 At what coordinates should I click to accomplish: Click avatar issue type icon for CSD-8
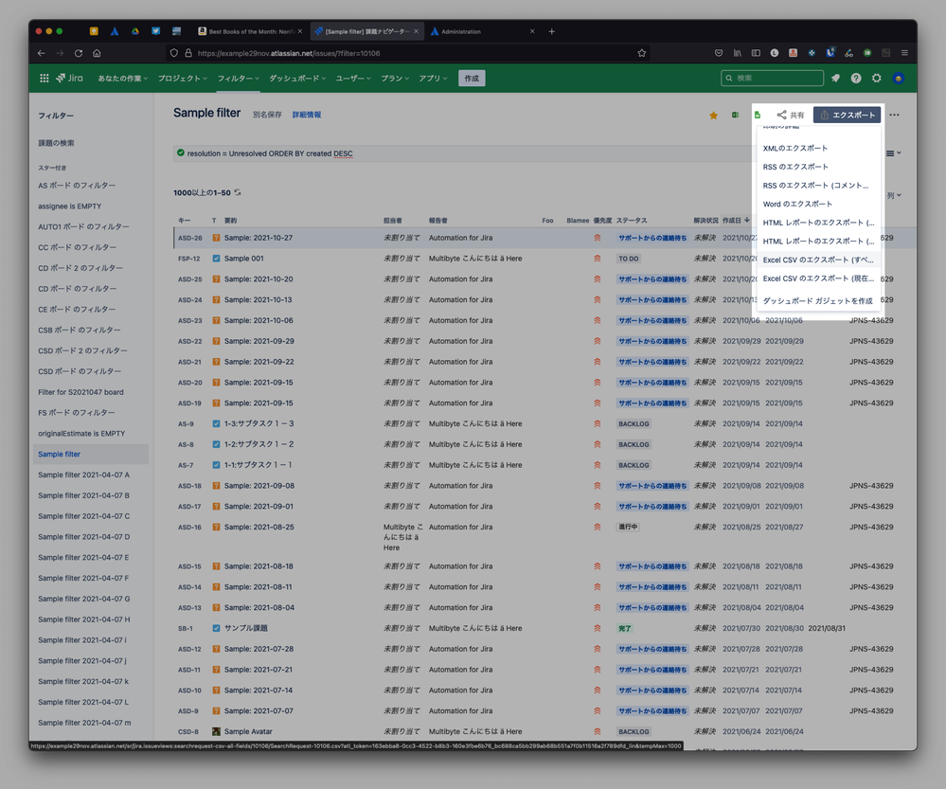coord(216,731)
